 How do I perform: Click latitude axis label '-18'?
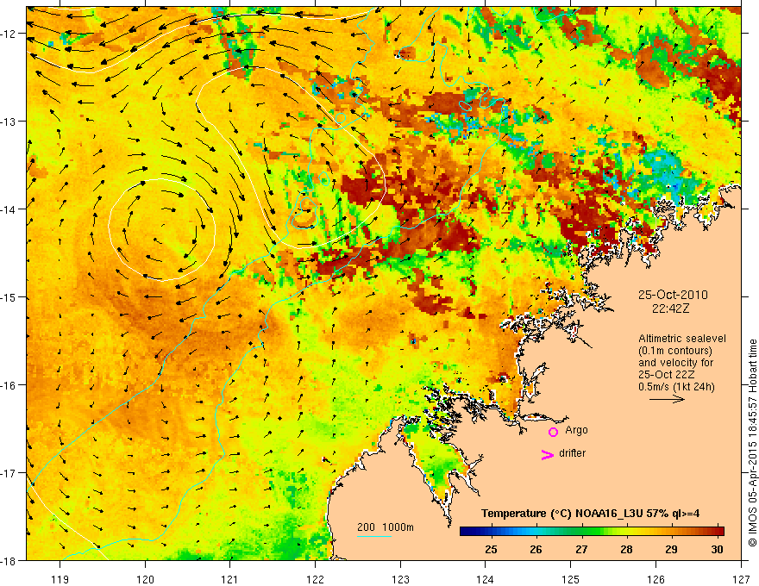9,561
